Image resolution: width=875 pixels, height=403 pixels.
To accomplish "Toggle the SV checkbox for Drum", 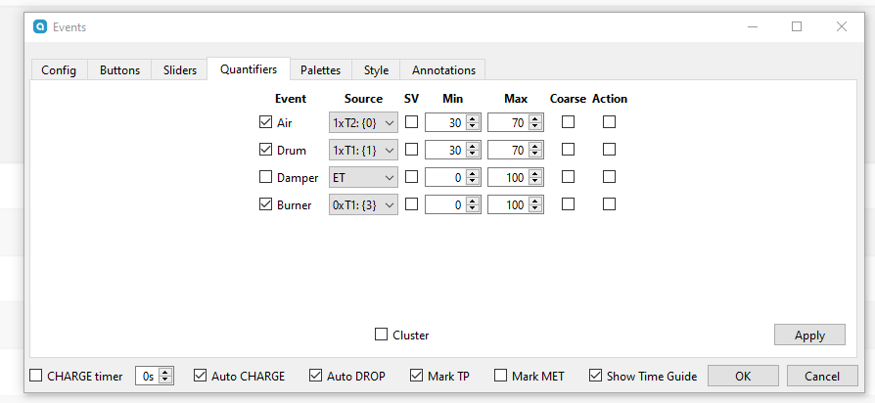I will coord(411,150).
